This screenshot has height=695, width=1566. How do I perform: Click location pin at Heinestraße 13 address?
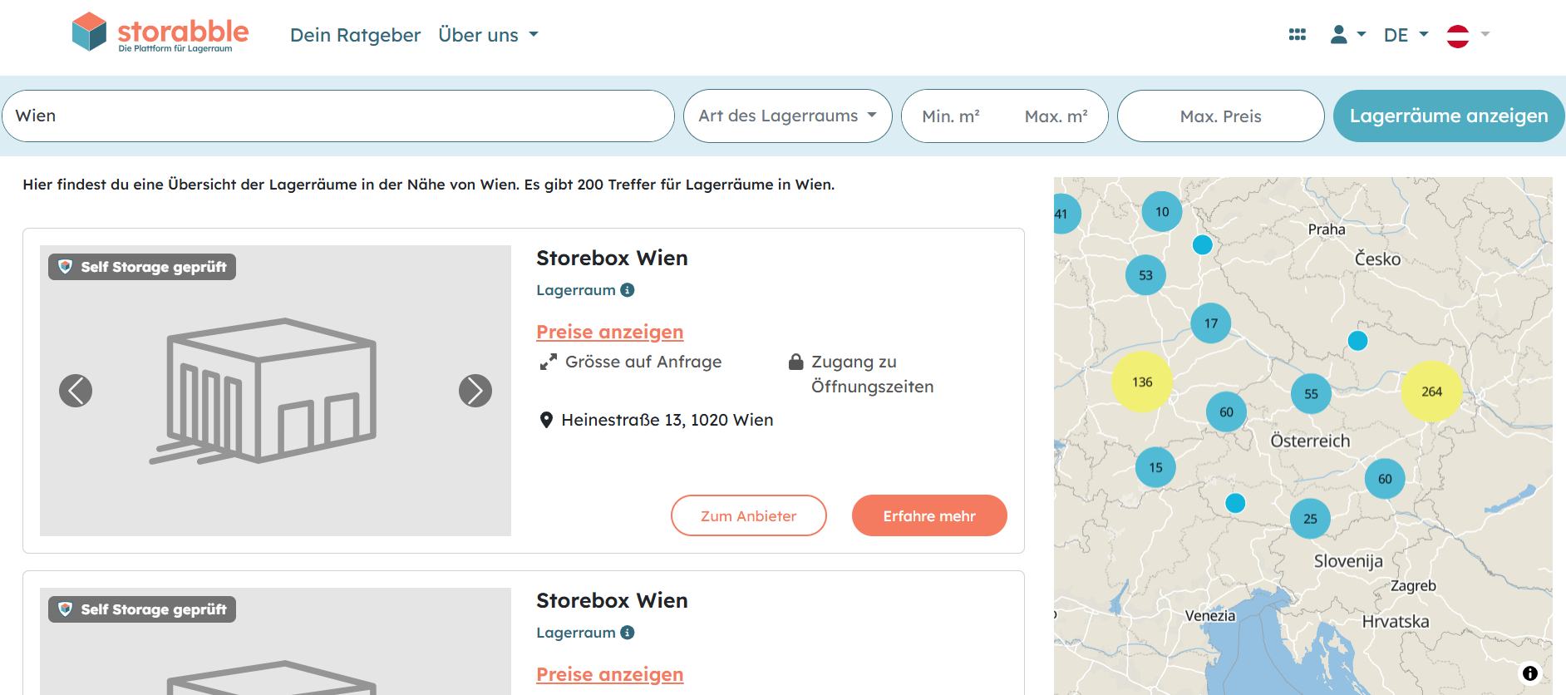coord(546,420)
